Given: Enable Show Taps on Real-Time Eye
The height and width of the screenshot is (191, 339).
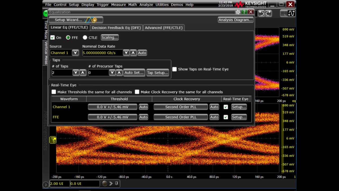Looking at the screenshot, I should tap(175, 69).
